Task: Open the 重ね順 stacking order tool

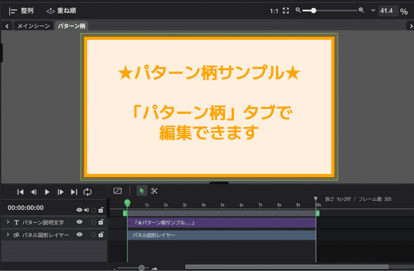Action: [x=61, y=11]
